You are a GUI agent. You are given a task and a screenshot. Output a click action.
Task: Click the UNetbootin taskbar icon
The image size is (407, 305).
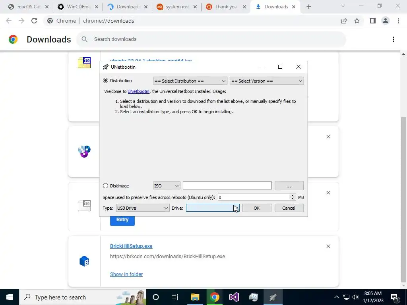[273, 297]
